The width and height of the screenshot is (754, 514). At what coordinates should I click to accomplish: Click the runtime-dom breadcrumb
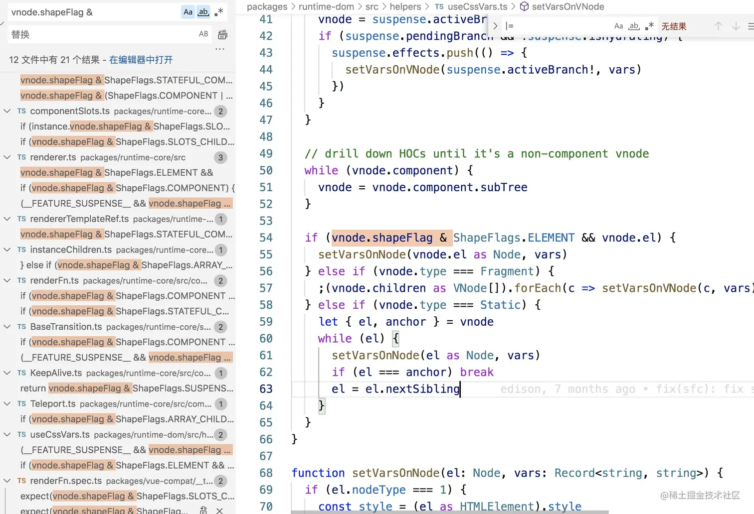coord(326,6)
